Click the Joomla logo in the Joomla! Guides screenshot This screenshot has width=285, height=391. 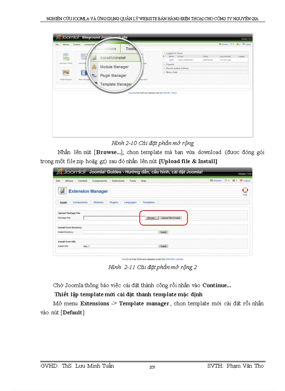[71, 171]
